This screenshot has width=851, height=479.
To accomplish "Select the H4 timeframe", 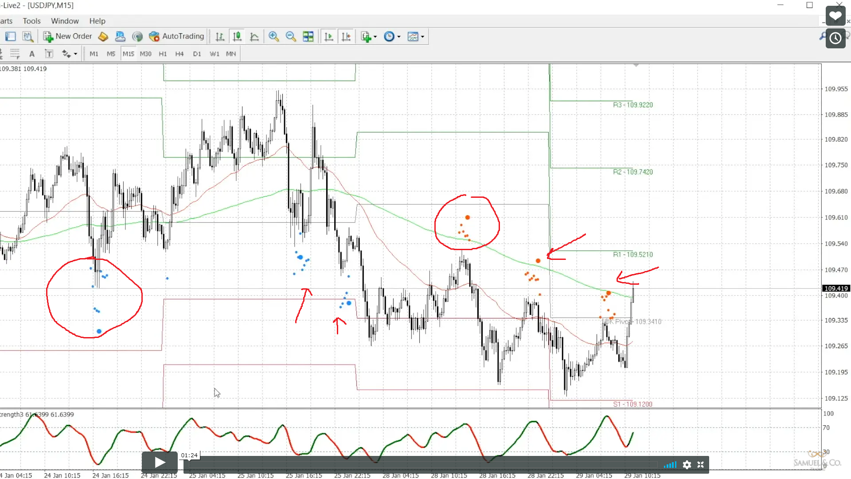I will click(179, 54).
